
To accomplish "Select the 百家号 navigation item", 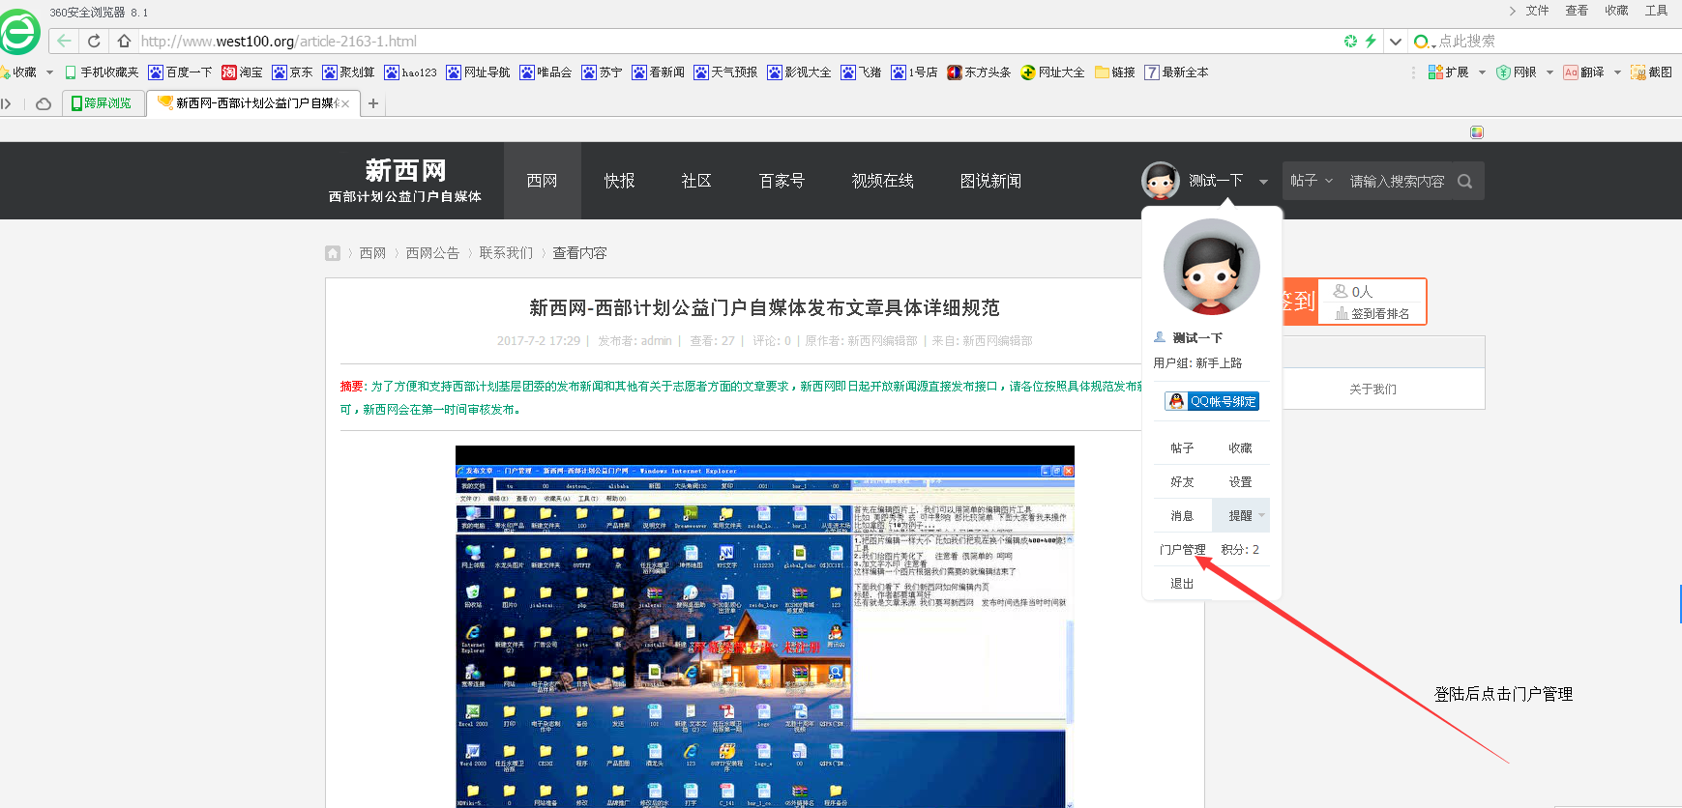I will coord(782,181).
